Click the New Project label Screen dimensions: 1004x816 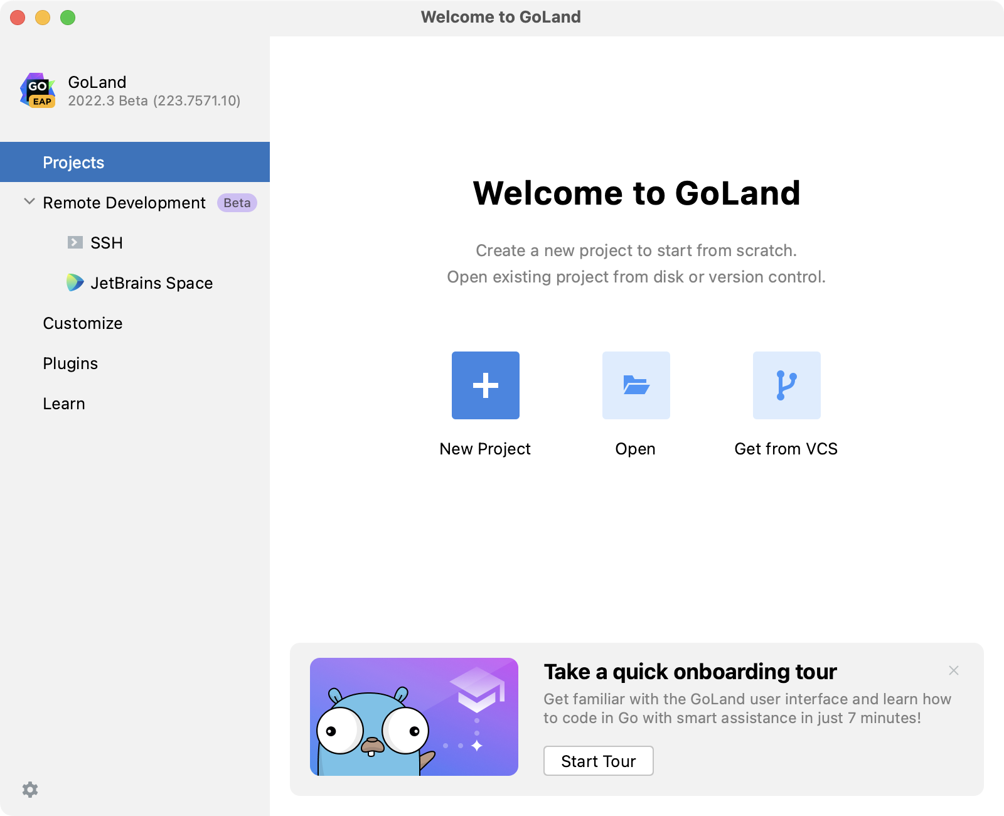(485, 449)
